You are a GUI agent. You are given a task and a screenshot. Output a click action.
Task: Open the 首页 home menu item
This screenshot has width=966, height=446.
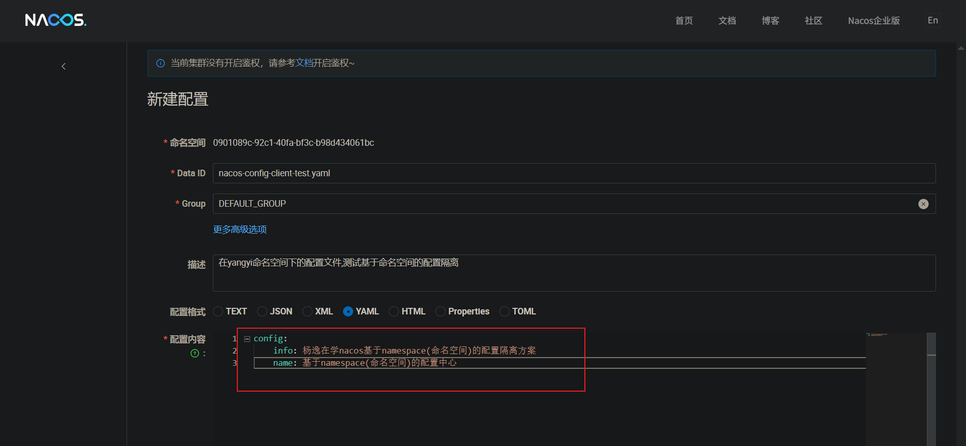pos(684,21)
